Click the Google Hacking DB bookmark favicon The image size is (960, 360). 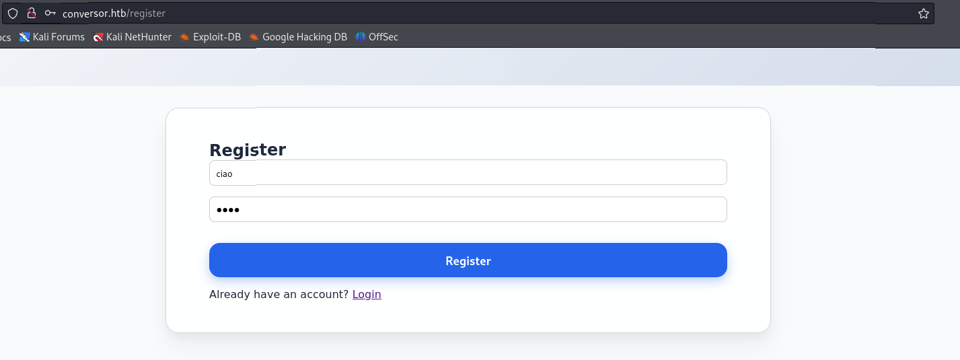tap(254, 37)
